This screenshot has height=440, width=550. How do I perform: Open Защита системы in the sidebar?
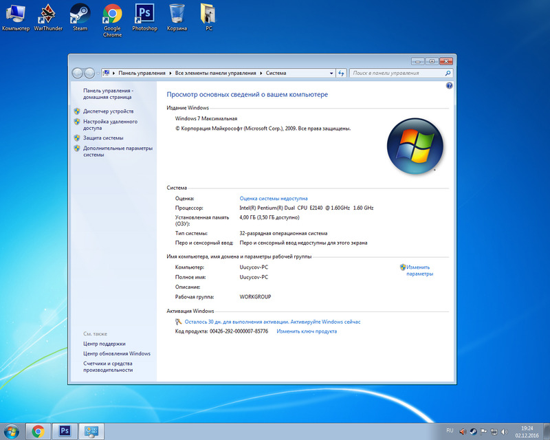click(103, 137)
